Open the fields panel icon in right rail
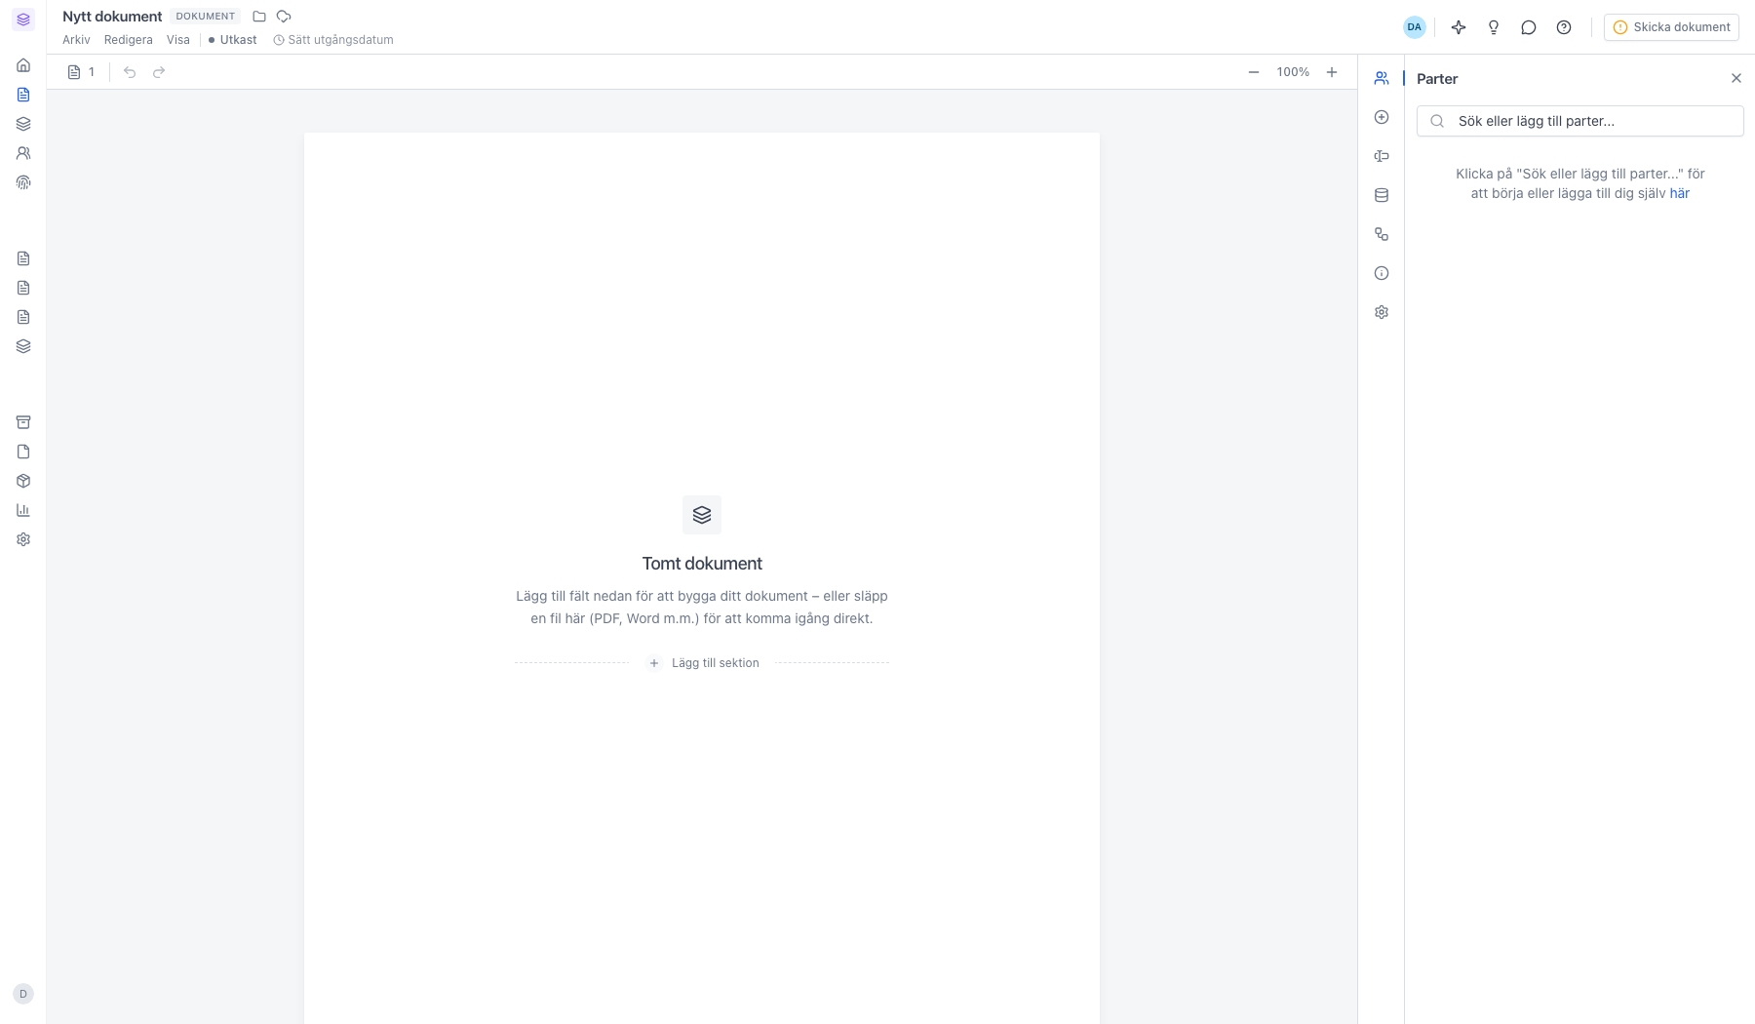The height and width of the screenshot is (1024, 1755). (x=1382, y=156)
